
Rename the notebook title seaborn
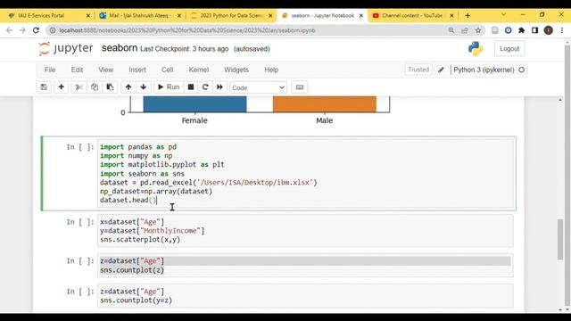coord(120,48)
